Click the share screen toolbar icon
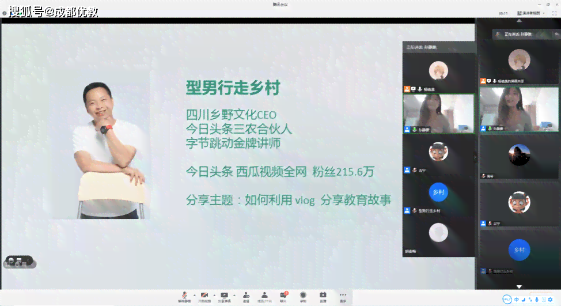The width and height of the screenshot is (561, 306). [x=224, y=297]
